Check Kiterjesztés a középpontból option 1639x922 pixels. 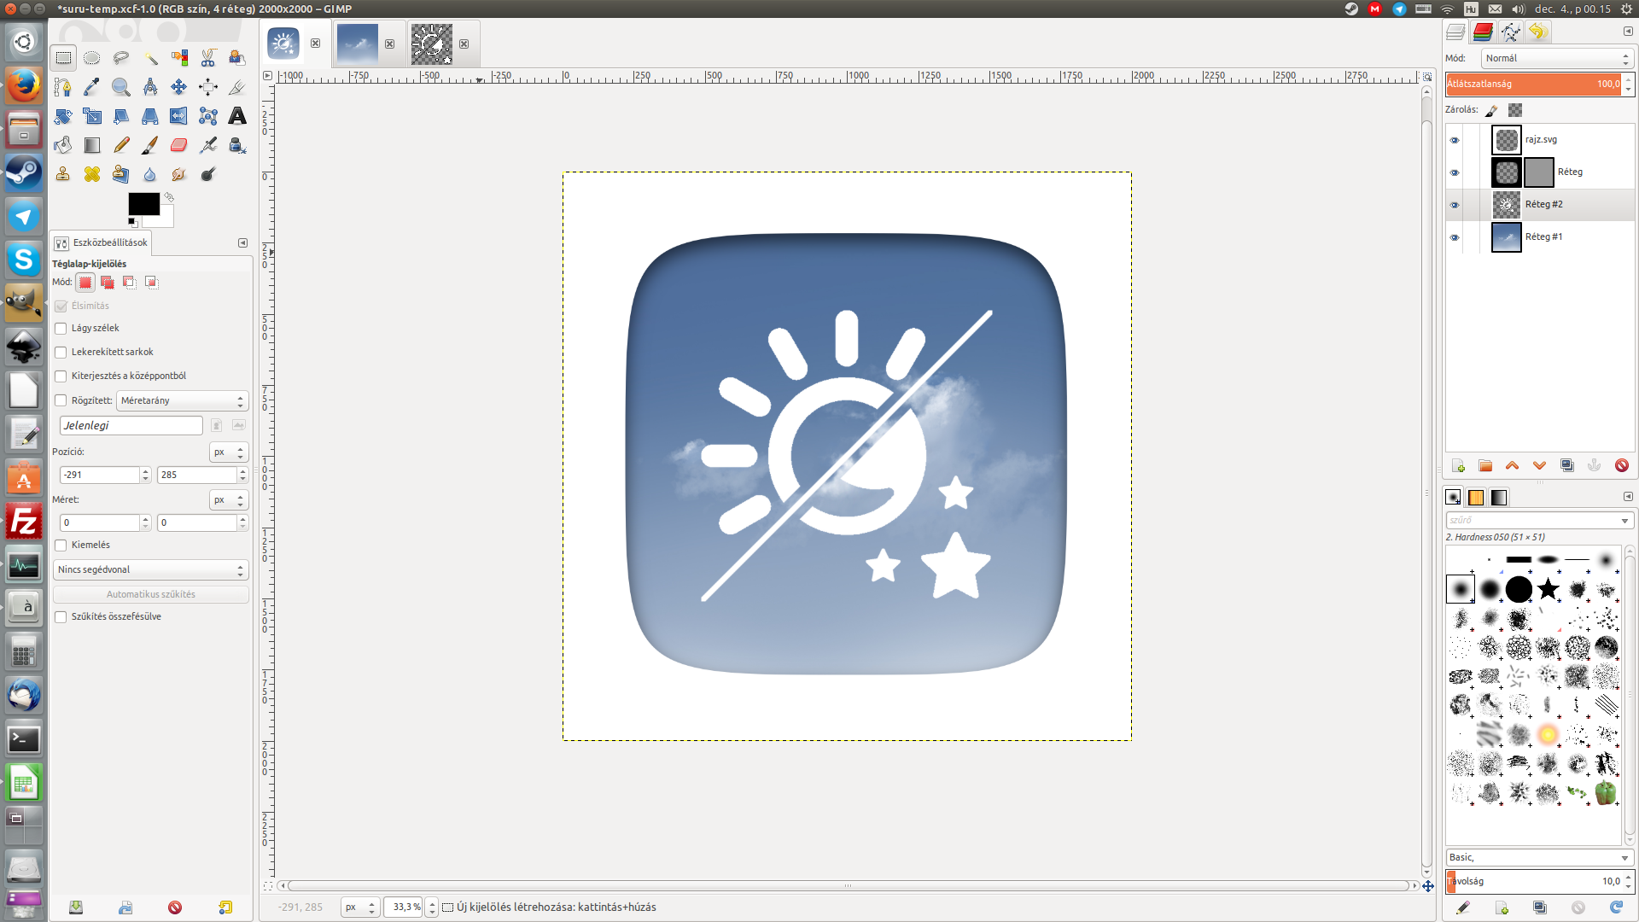point(61,376)
